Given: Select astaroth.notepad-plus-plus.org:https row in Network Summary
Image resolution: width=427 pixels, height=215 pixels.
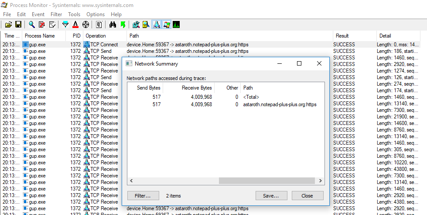Looking at the screenshot, I should click(x=226, y=104).
